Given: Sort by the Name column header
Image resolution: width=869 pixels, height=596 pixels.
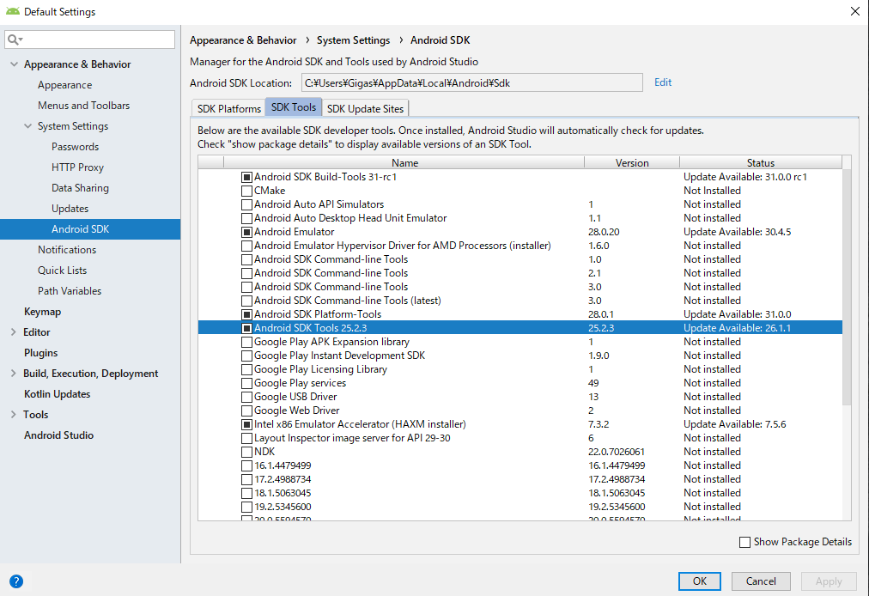Looking at the screenshot, I should 404,163.
